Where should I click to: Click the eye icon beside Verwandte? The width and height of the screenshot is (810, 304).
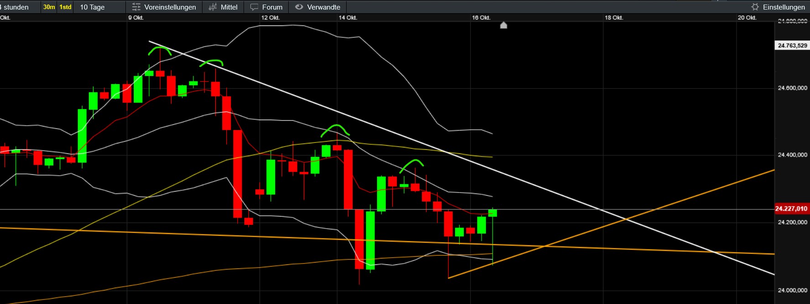pyautogui.click(x=299, y=7)
